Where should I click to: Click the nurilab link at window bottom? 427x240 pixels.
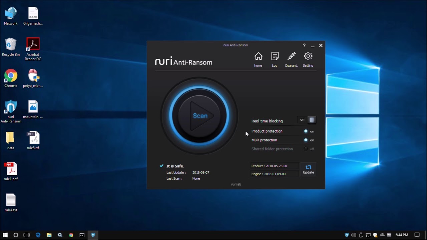coord(236,184)
